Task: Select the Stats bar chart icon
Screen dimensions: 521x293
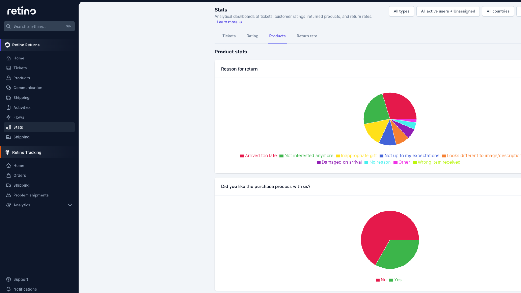Action: tap(8, 127)
